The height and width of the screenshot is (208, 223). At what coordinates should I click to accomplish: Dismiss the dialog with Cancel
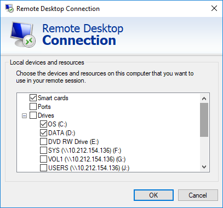click(198, 195)
